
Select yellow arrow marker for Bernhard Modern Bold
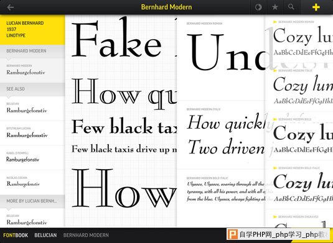click(x=275, y=119)
